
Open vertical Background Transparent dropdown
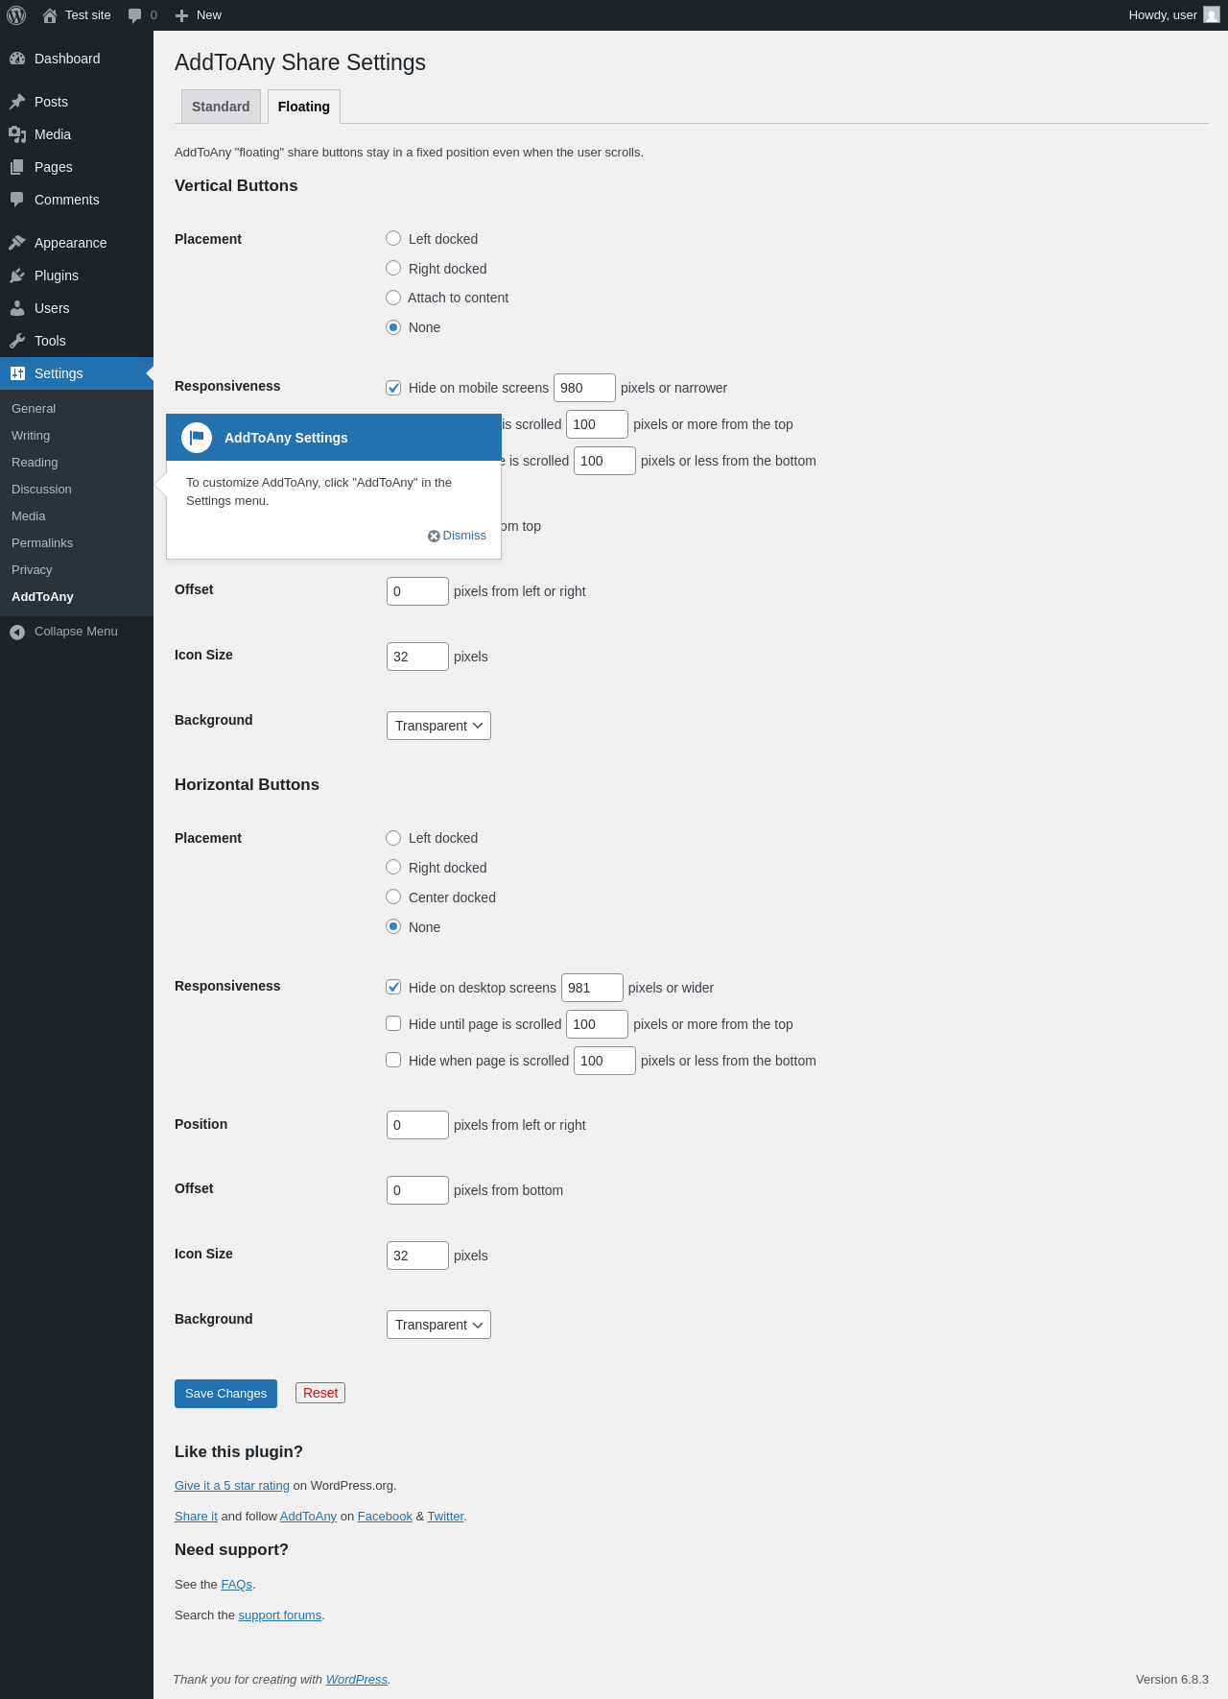click(x=438, y=726)
